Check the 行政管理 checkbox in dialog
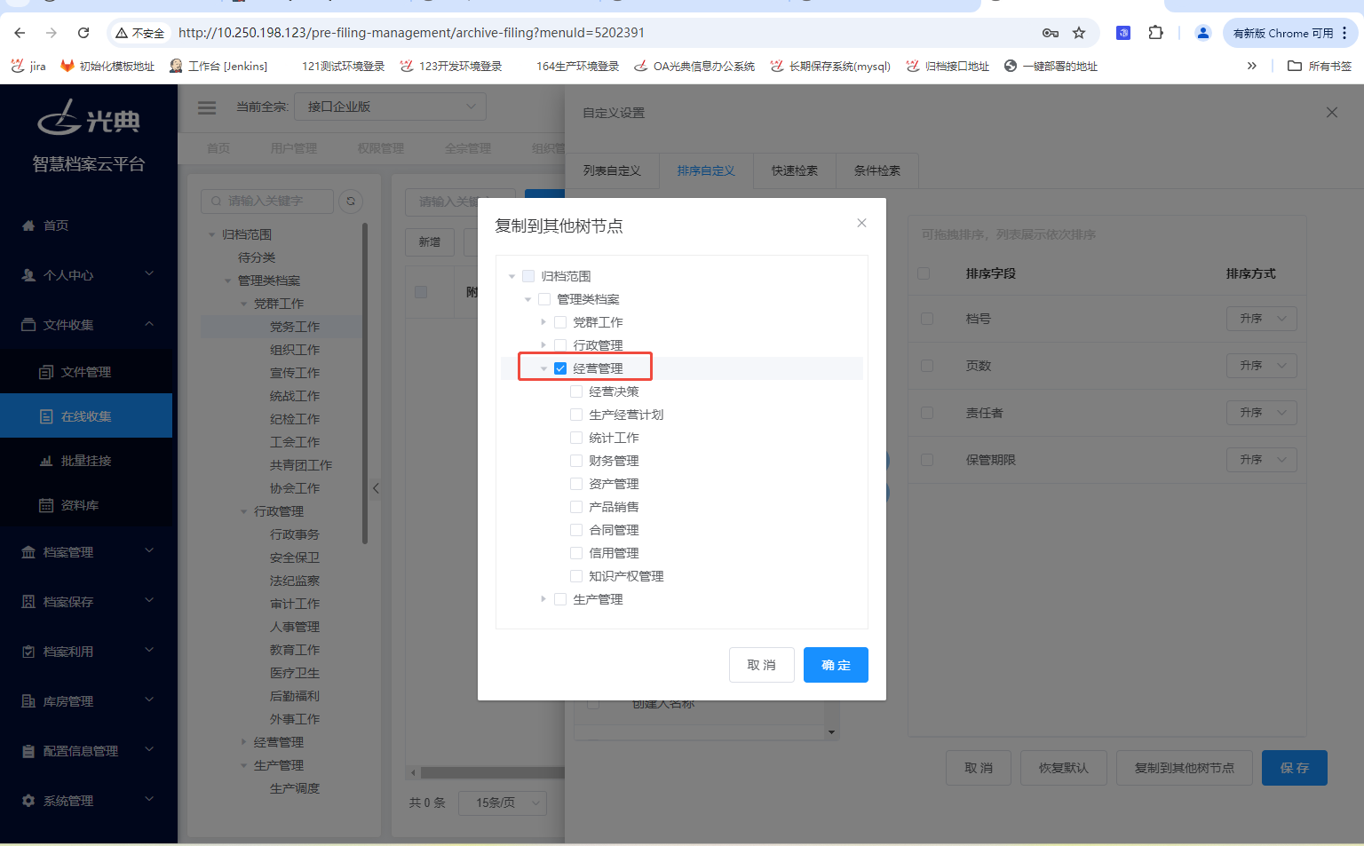1364x846 pixels. (x=560, y=345)
